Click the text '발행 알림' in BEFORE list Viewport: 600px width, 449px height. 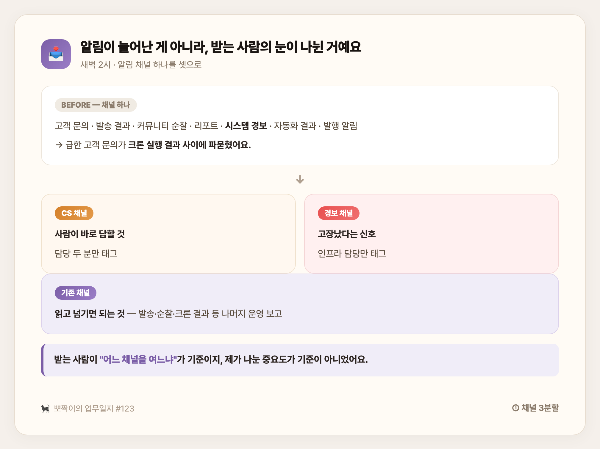340,125
